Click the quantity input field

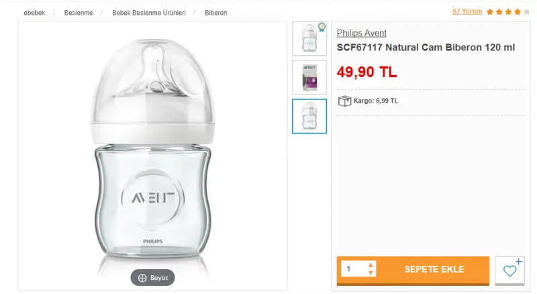coord(354,269)
